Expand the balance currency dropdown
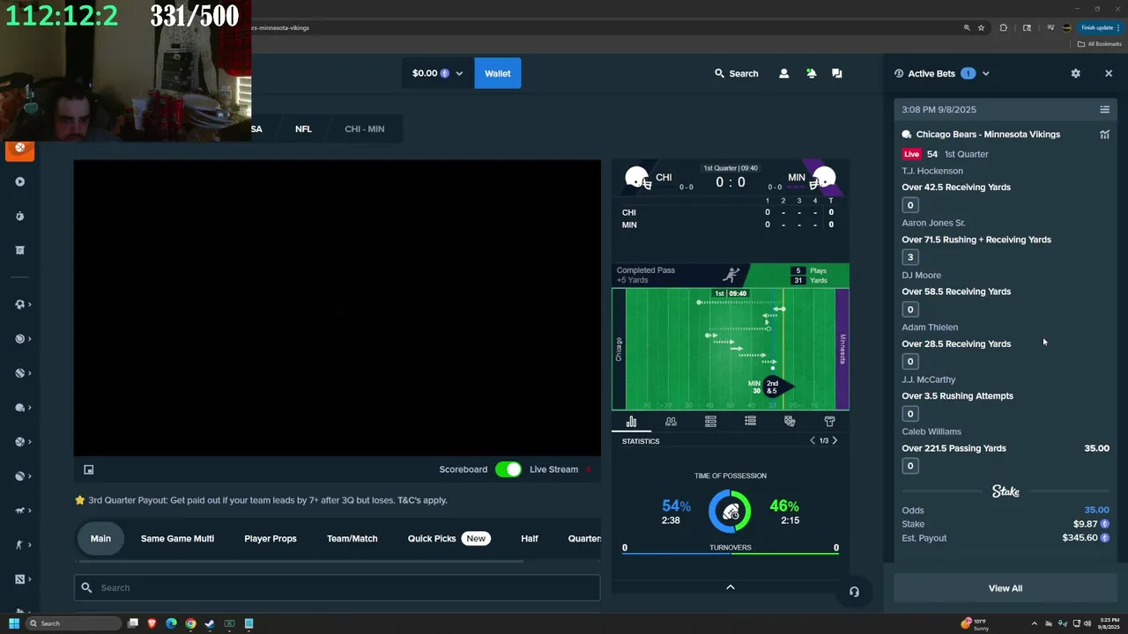Screen dimensions: 1128x634 [x=459, y=74]
